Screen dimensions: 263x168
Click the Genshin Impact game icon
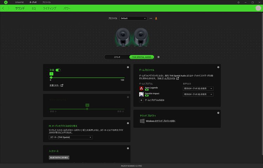pos(141,94)
